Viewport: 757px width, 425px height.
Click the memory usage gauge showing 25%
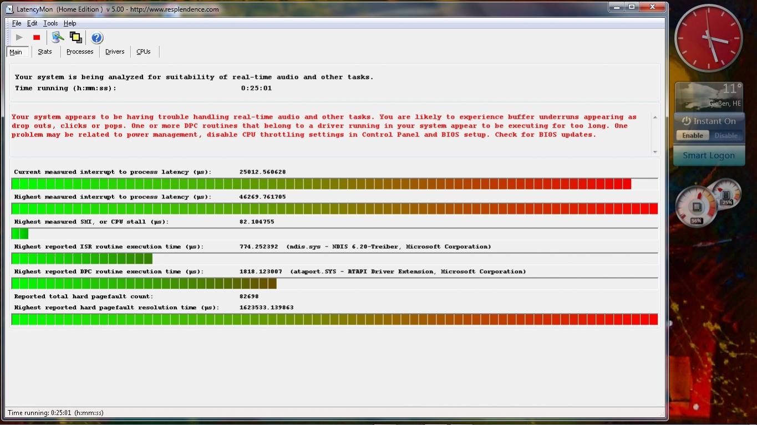point(726,193)
